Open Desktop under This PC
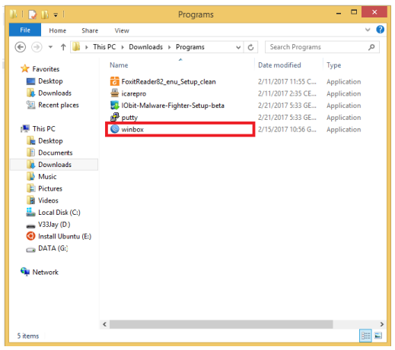 click(x=44, y=140)
